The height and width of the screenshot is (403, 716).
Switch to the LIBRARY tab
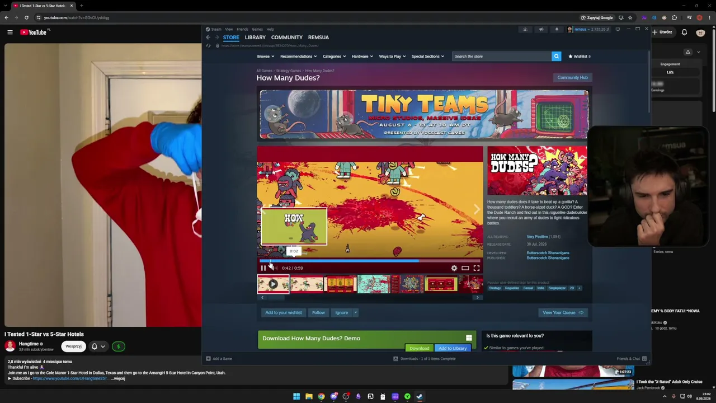[x=255, y=38]
